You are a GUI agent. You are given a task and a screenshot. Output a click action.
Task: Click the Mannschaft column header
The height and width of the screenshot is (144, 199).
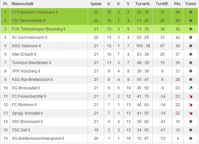[22, 4]
